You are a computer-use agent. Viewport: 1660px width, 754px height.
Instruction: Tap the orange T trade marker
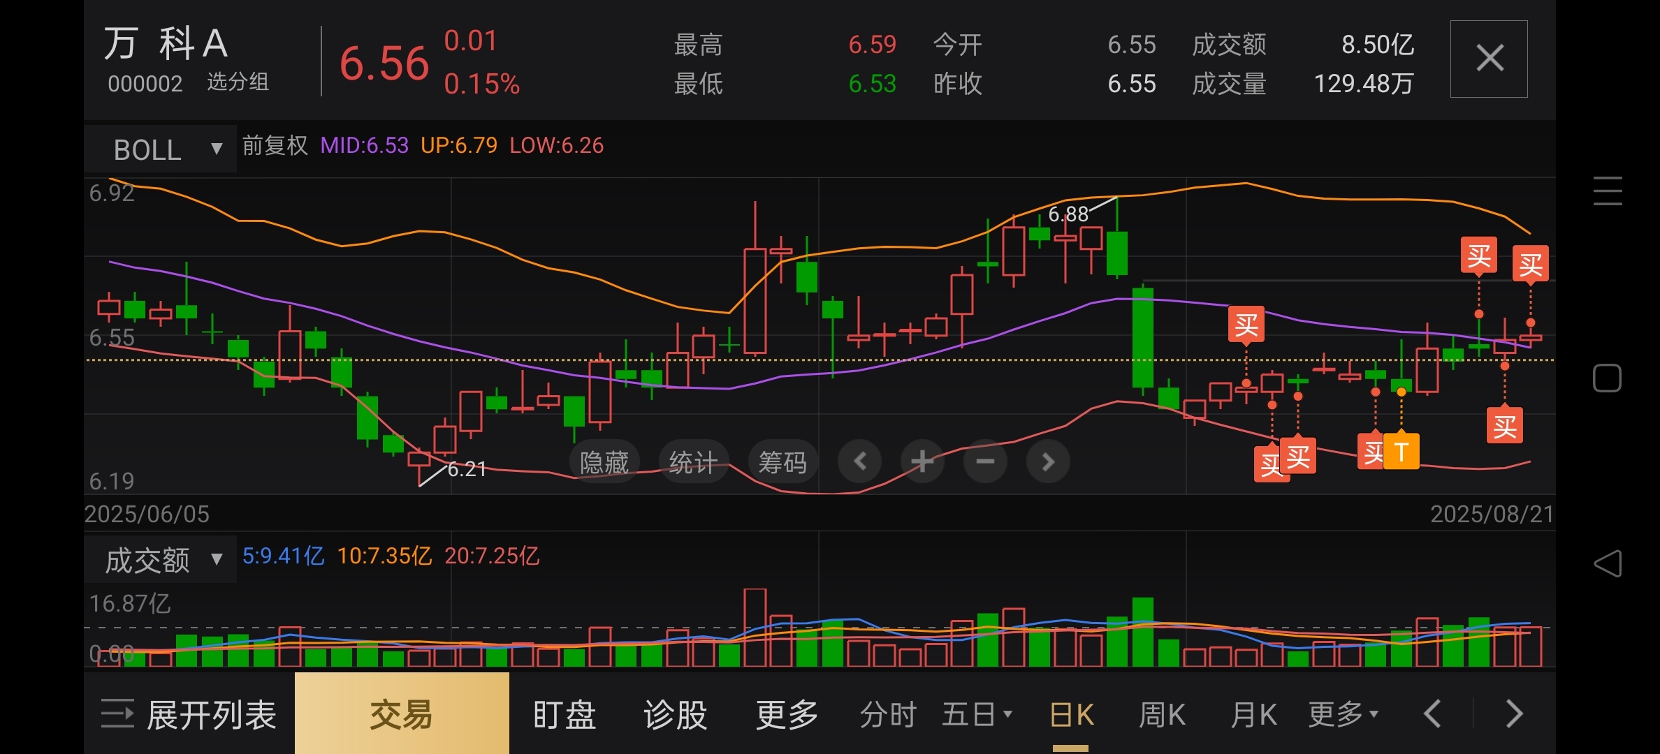click(1401, 452)
